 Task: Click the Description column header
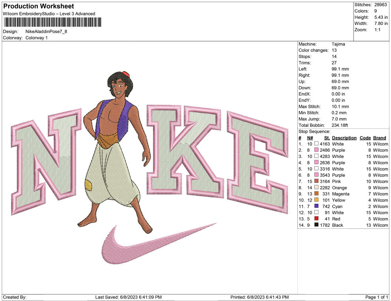(x=344, y=138)
